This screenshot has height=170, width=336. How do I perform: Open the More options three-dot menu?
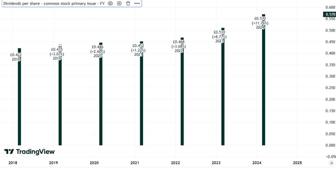(x=137, y=3)
